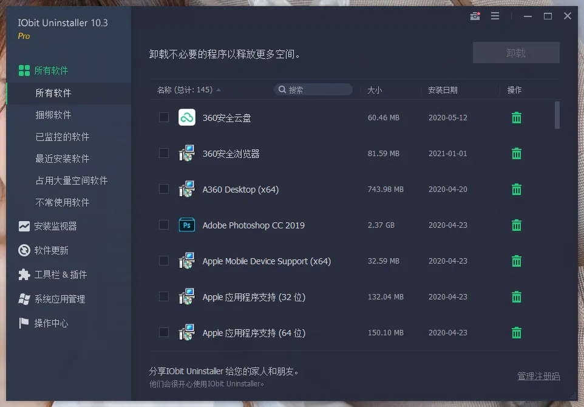This screenshot has width=584, height=407.
Task: Click the 卸载 button
Action: pyautogui.click(x=515, y=52)
